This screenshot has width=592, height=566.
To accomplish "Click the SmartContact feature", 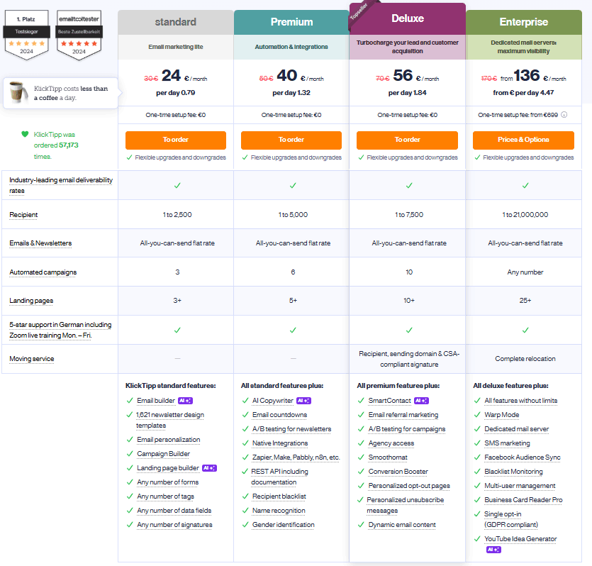I will tap(390, 401).
